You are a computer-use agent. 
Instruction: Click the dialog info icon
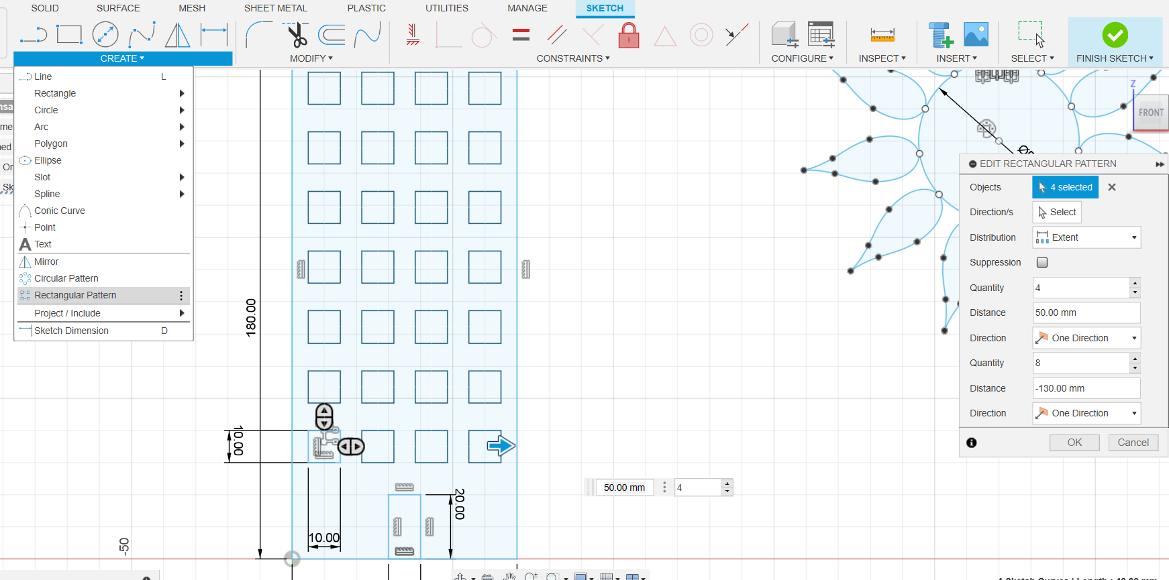point(972,443)
